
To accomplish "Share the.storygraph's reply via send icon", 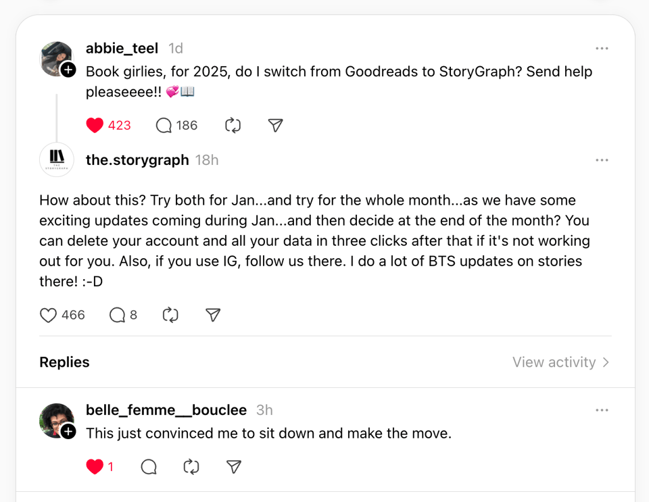I will (213, 315).
